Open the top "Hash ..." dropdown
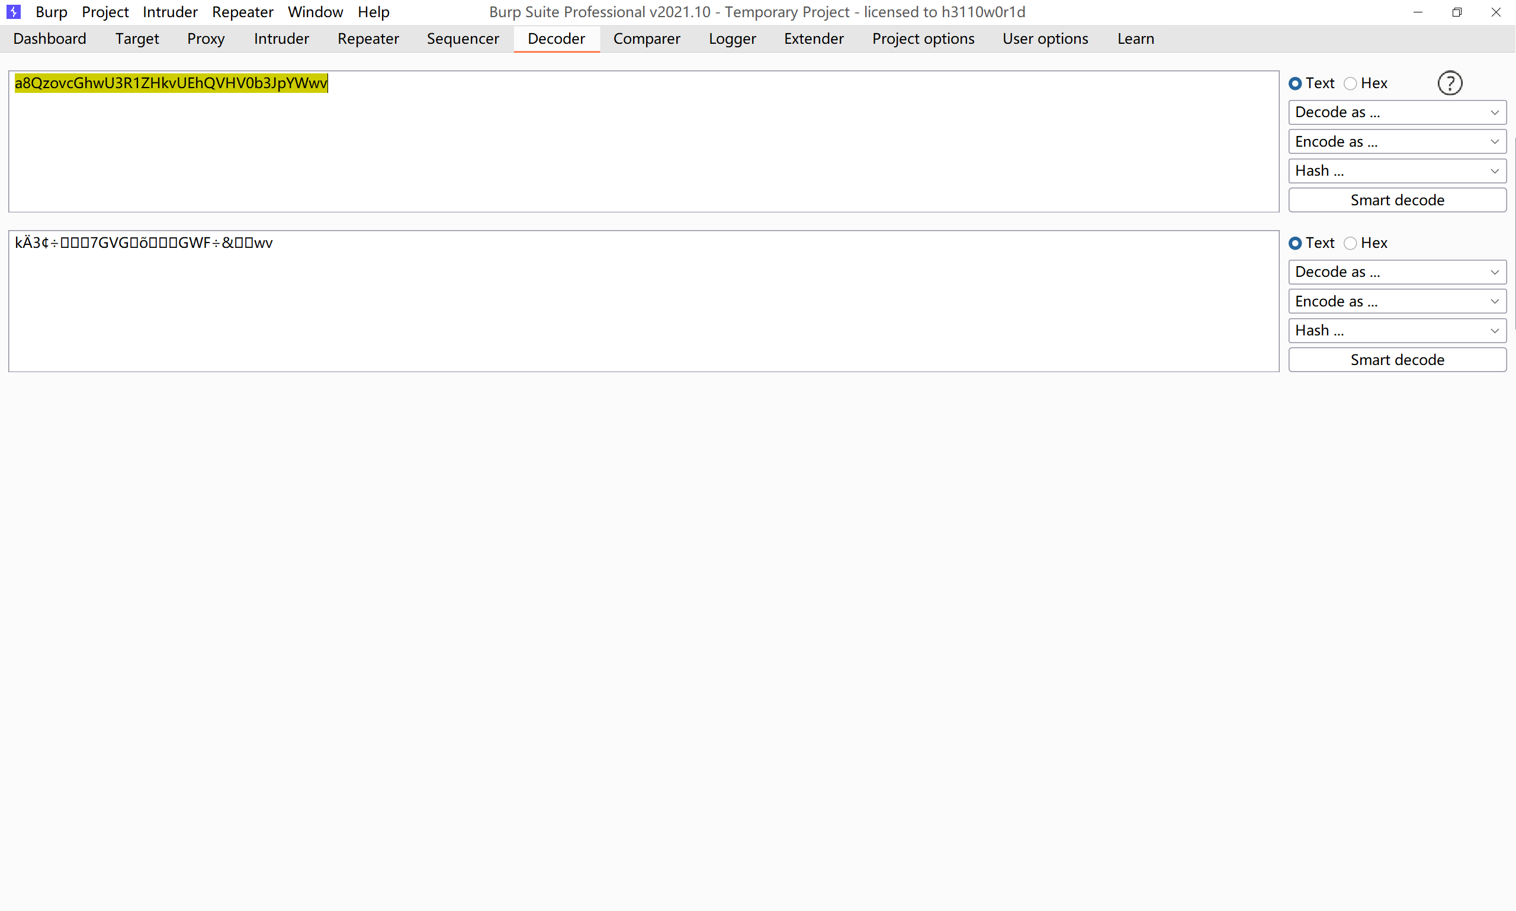This screenshot has height=911, width=1516. pos(1397,170)
